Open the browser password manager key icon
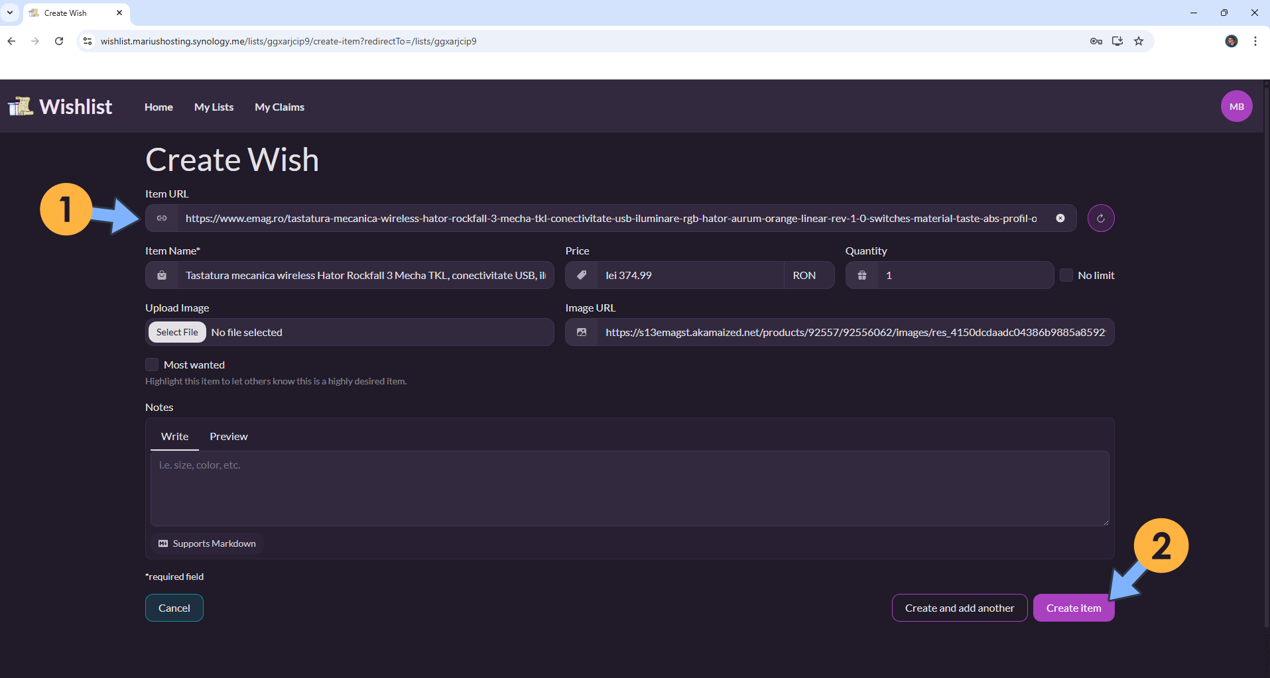The width and height of the screenshot is (1270, 678). click(1096, 41)
